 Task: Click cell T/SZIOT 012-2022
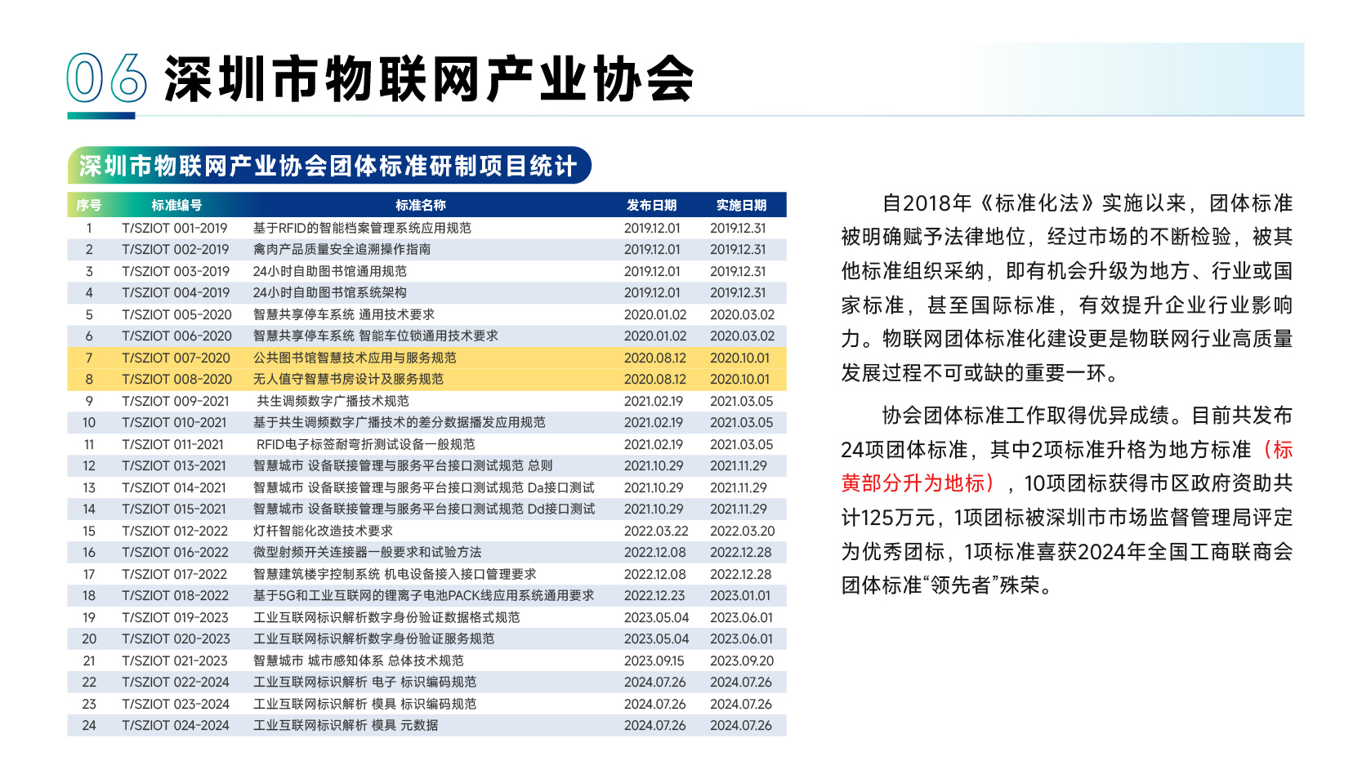(x=175, y=531)
